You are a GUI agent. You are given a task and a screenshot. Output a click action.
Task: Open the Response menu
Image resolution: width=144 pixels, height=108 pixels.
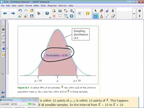52,6
